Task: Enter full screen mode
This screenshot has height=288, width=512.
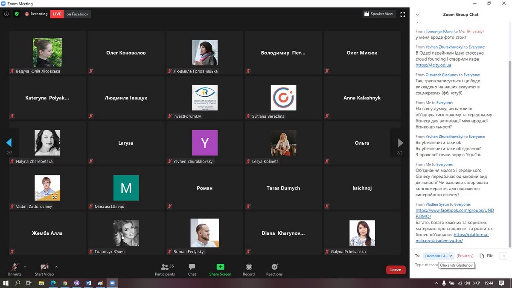Action: 403,14
